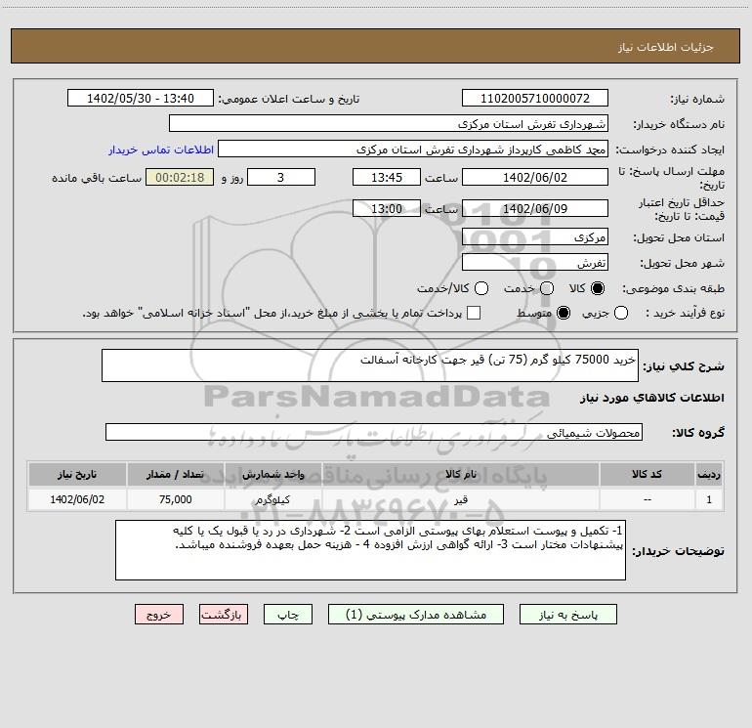Image resolution: width=752 pixels, height=728 pixels.
Task: Click the نام کالا column header
Action: point(460,474)
